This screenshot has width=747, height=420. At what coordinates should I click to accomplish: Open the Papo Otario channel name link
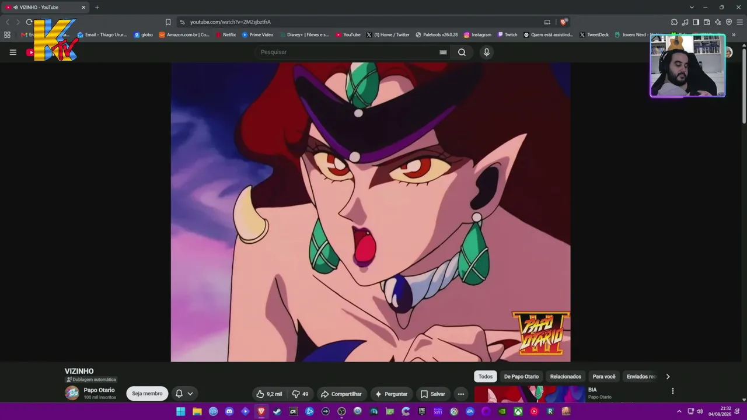click(99, 390)
